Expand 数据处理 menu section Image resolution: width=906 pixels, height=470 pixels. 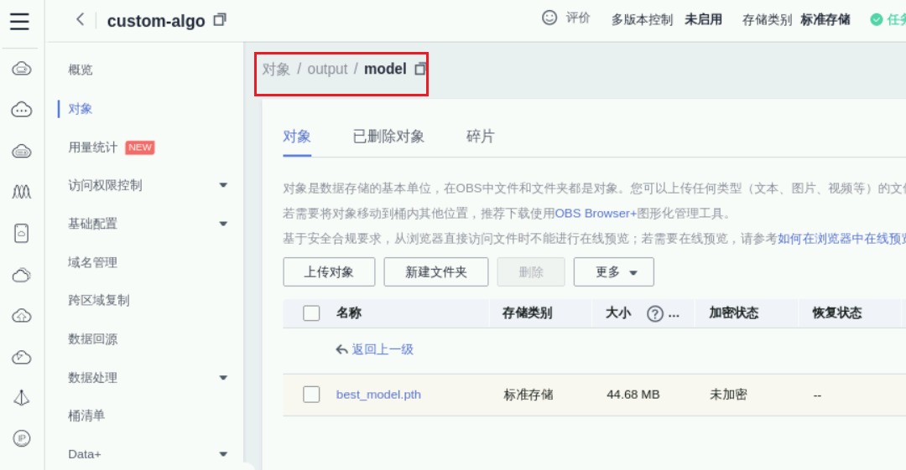click(223, 378)
